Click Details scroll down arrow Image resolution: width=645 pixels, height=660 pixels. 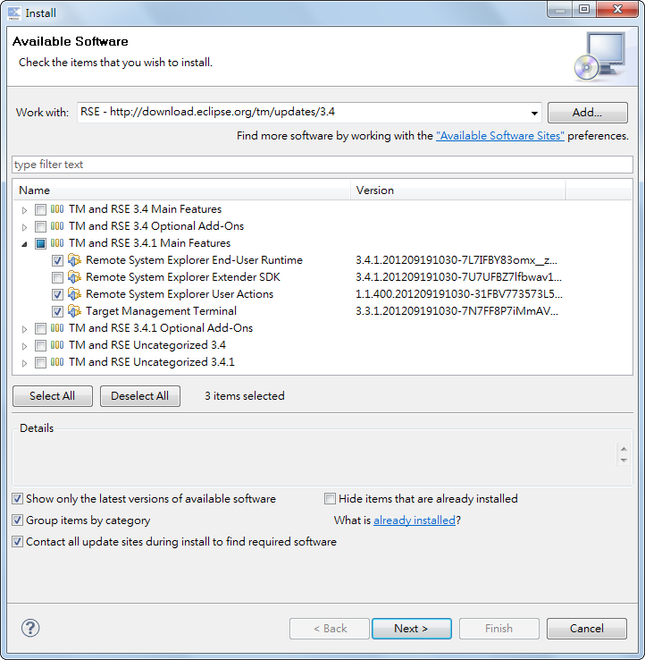pos(624,461)
